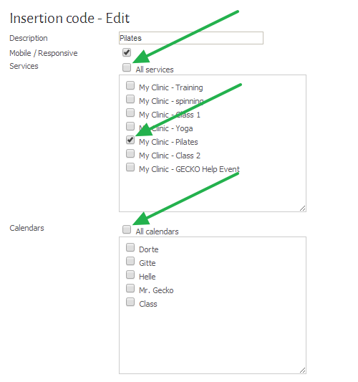Tick the Helle calendar checkbox
Image resolution: width=358 pixels, height=382 pixels.
[130, 274]
